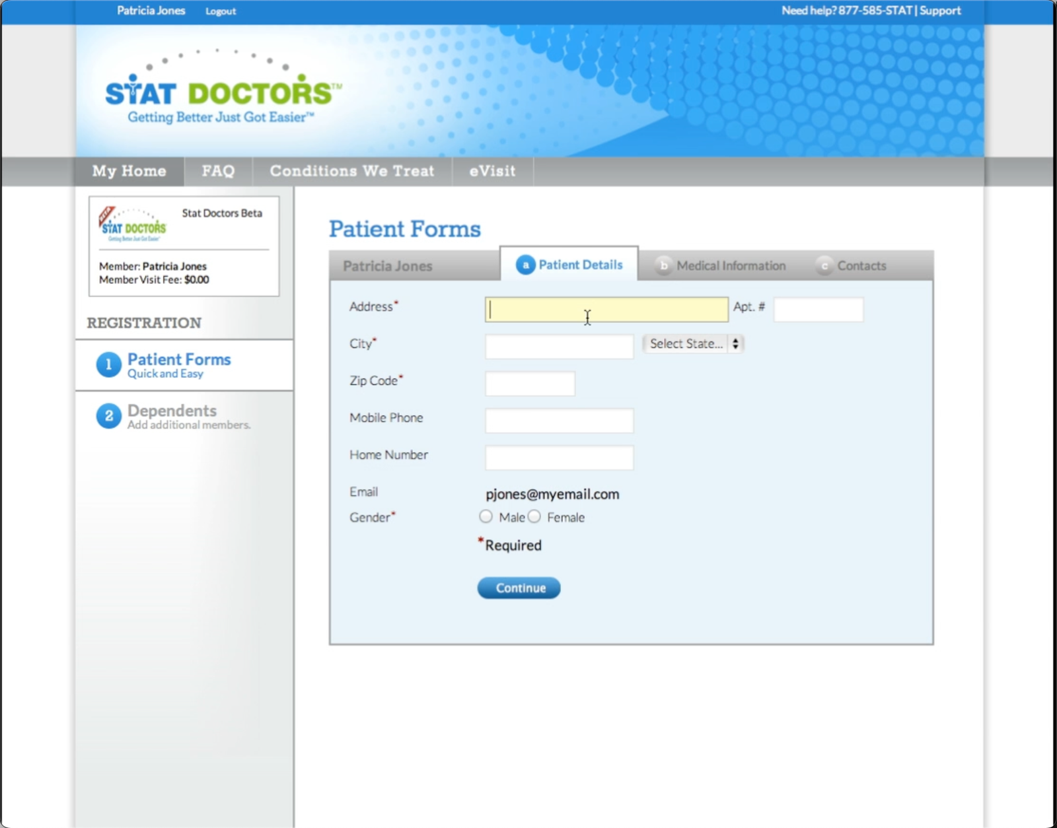This screenshot has width=1057, height=828.
Task: Expand the Medical Information section
Action: (730, 265)
